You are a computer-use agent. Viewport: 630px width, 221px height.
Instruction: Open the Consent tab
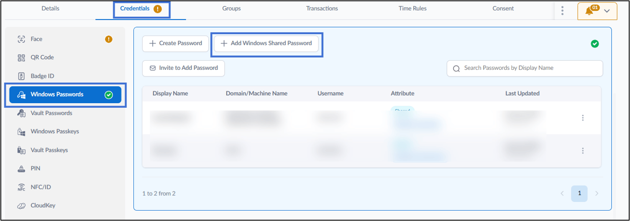(503, 8)
